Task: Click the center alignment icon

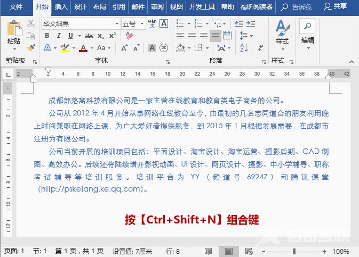Action: (192, 36)
